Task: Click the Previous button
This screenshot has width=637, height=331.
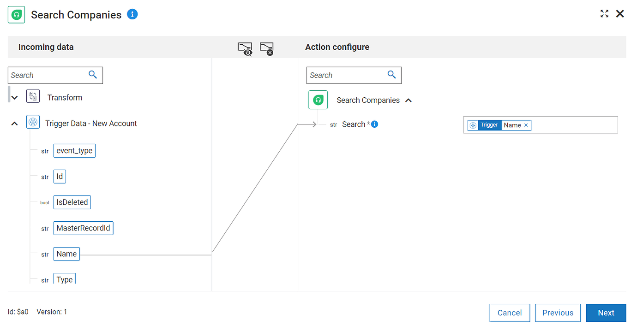Action: tap(558, 313)
